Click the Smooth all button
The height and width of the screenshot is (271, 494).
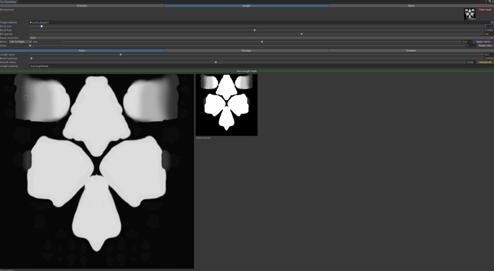[x=485, y=62]
